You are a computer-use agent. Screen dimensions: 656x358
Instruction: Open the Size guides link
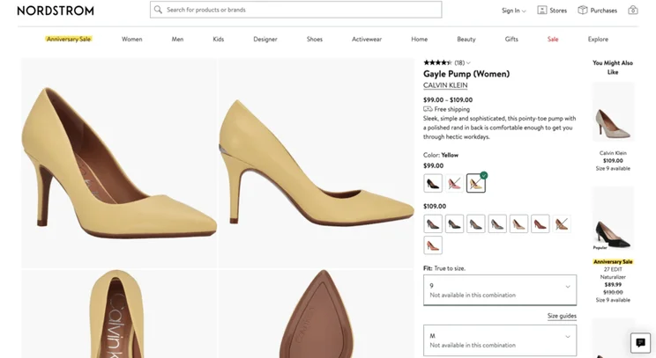562,316
